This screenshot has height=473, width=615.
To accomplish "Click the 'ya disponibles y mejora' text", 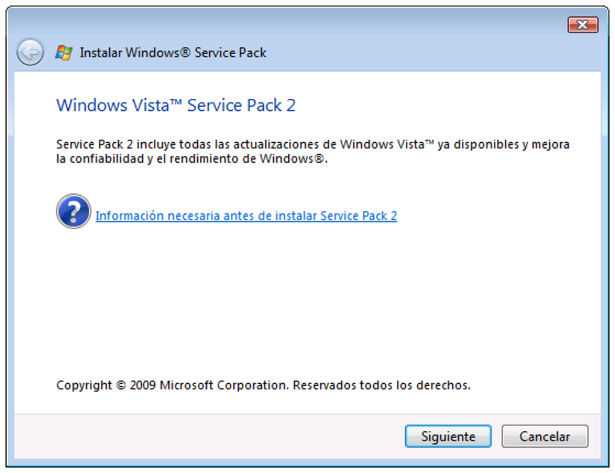I will (503, 145).
